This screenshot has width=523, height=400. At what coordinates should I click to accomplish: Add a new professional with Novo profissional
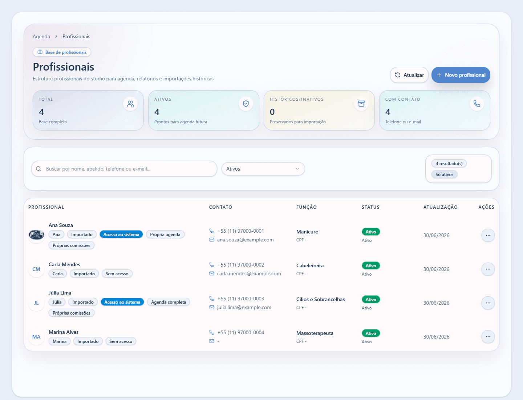click(461, 75)
